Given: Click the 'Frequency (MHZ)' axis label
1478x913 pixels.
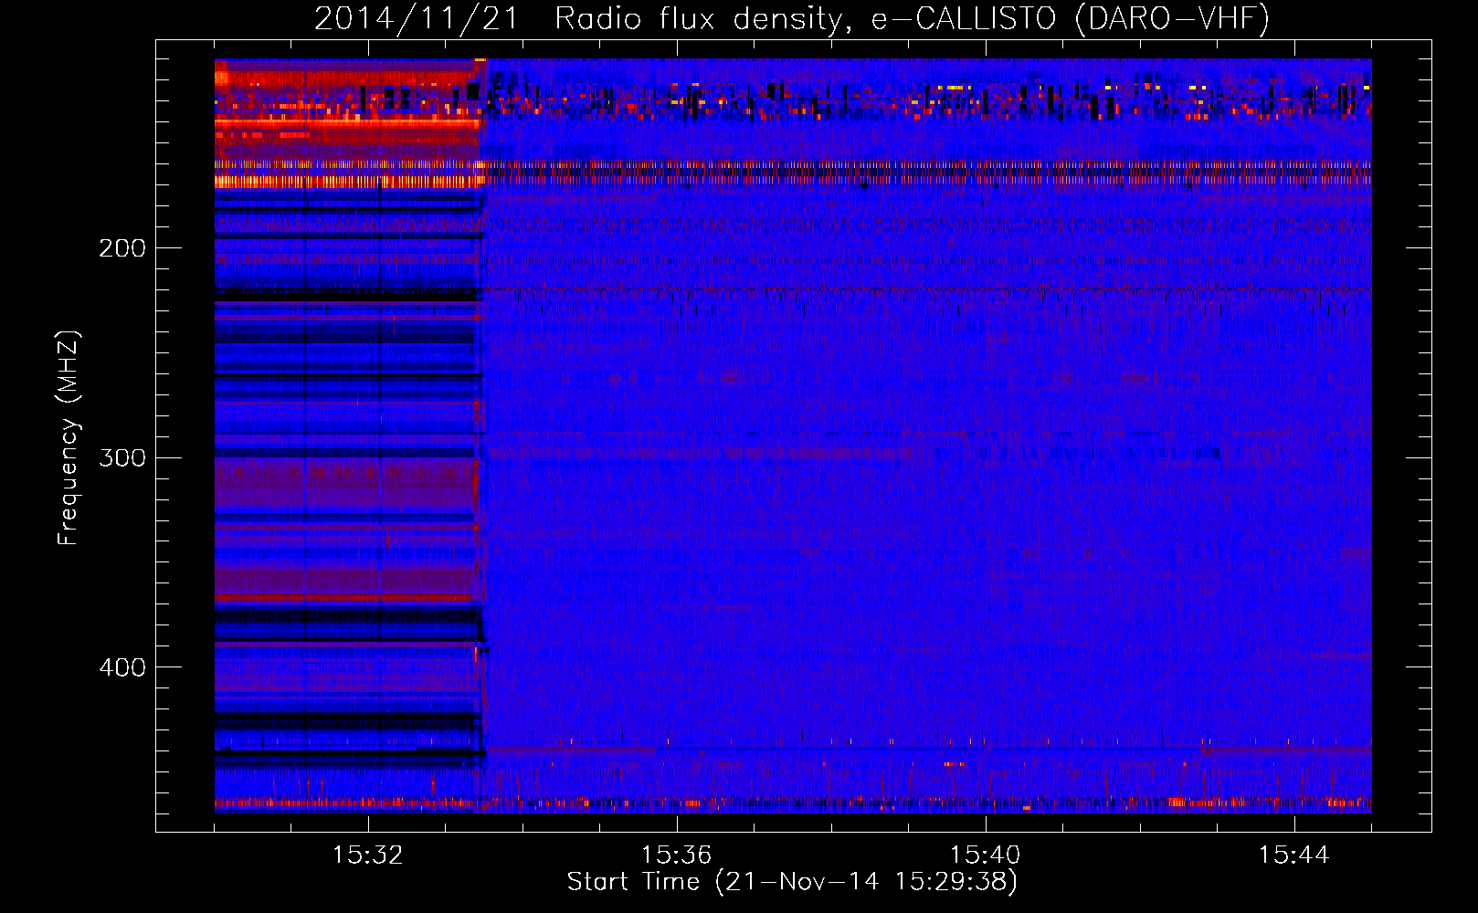Looking at the screenshot, I should pyautogui.click(x=69, y=438).
